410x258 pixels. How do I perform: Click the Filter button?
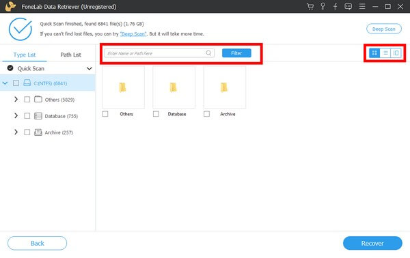point(236,53)
